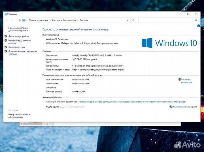This screenshot has height=152, width=204.
Task: Click shield icon next to Настройка удаленного доступа
Action: pos(6,41)
